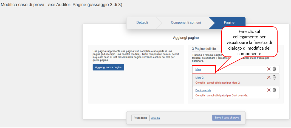The height and width of the screenshot is (128, 291).
Task: Grab the reorder handle for Mars
Action: (274, 69)
